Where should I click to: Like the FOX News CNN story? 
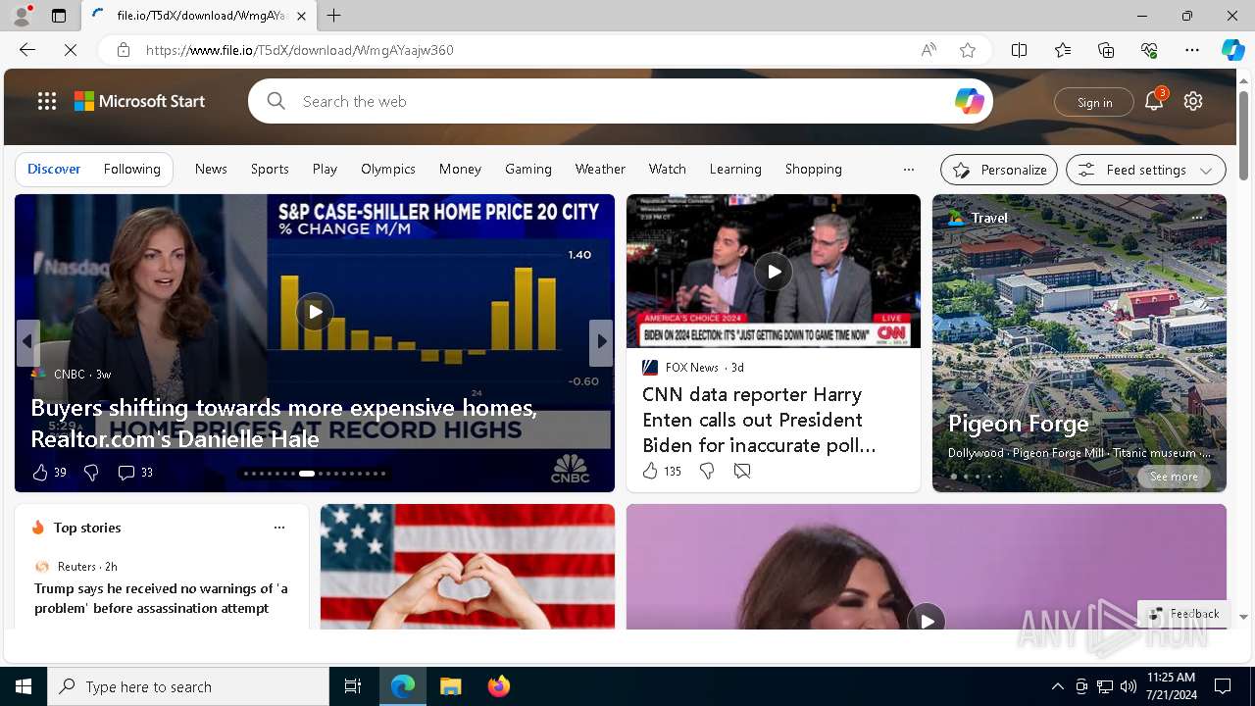(650, 472)
